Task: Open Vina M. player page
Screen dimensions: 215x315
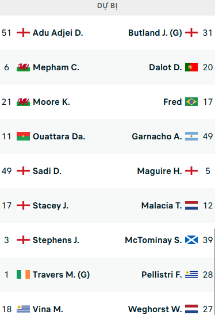Action: [x=48, y=309]
